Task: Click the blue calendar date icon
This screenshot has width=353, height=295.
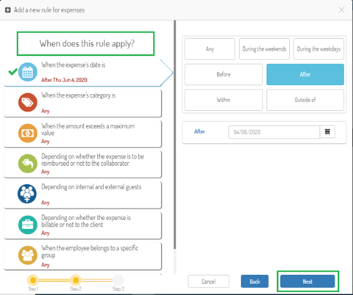Action: 28,72
